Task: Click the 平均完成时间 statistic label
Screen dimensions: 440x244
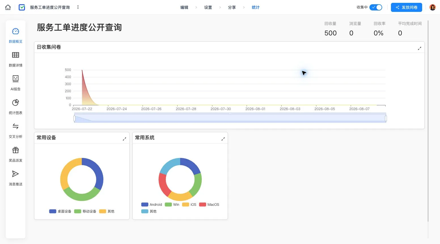Action: 410,23
